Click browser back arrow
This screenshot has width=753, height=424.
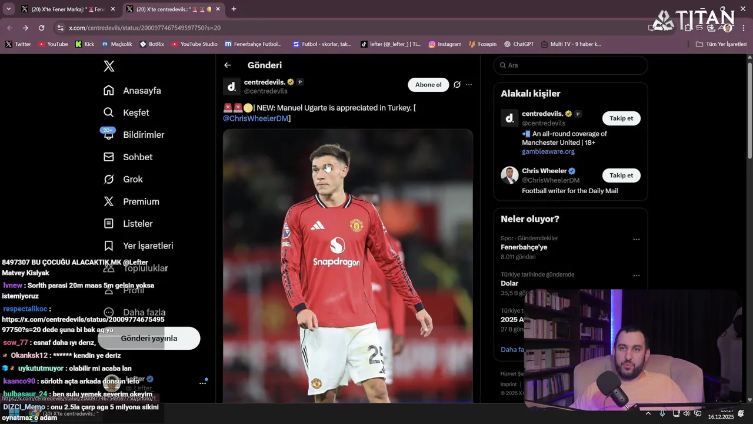9,28
